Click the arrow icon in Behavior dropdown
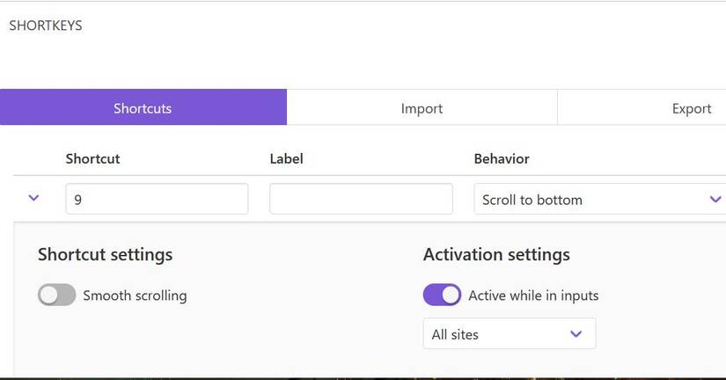Viewport: 726px width, 380px height. [x=715, y=200]
